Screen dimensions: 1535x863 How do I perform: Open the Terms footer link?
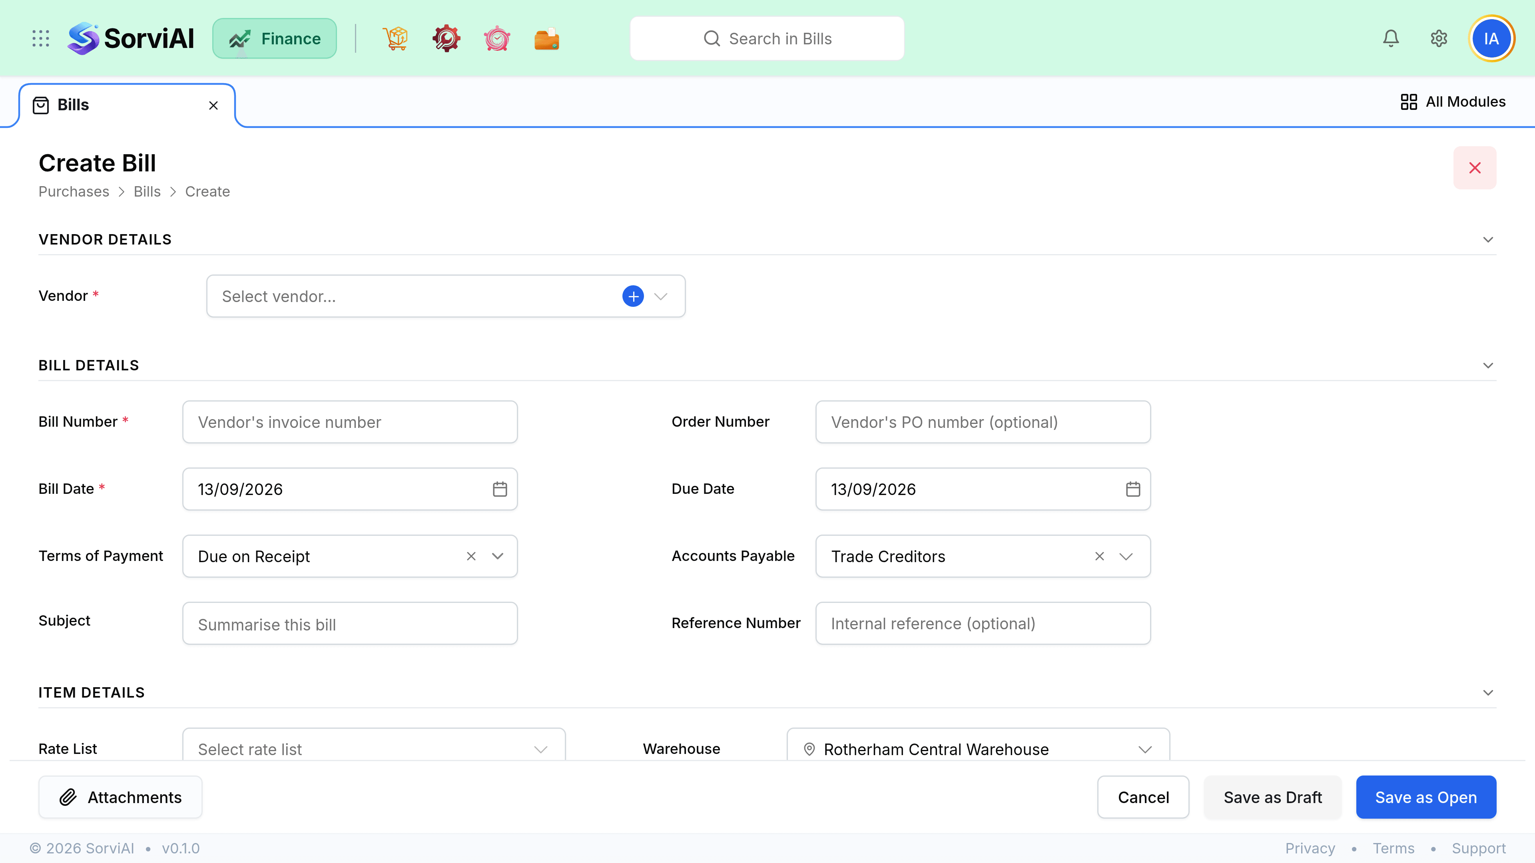(1393, 848)
